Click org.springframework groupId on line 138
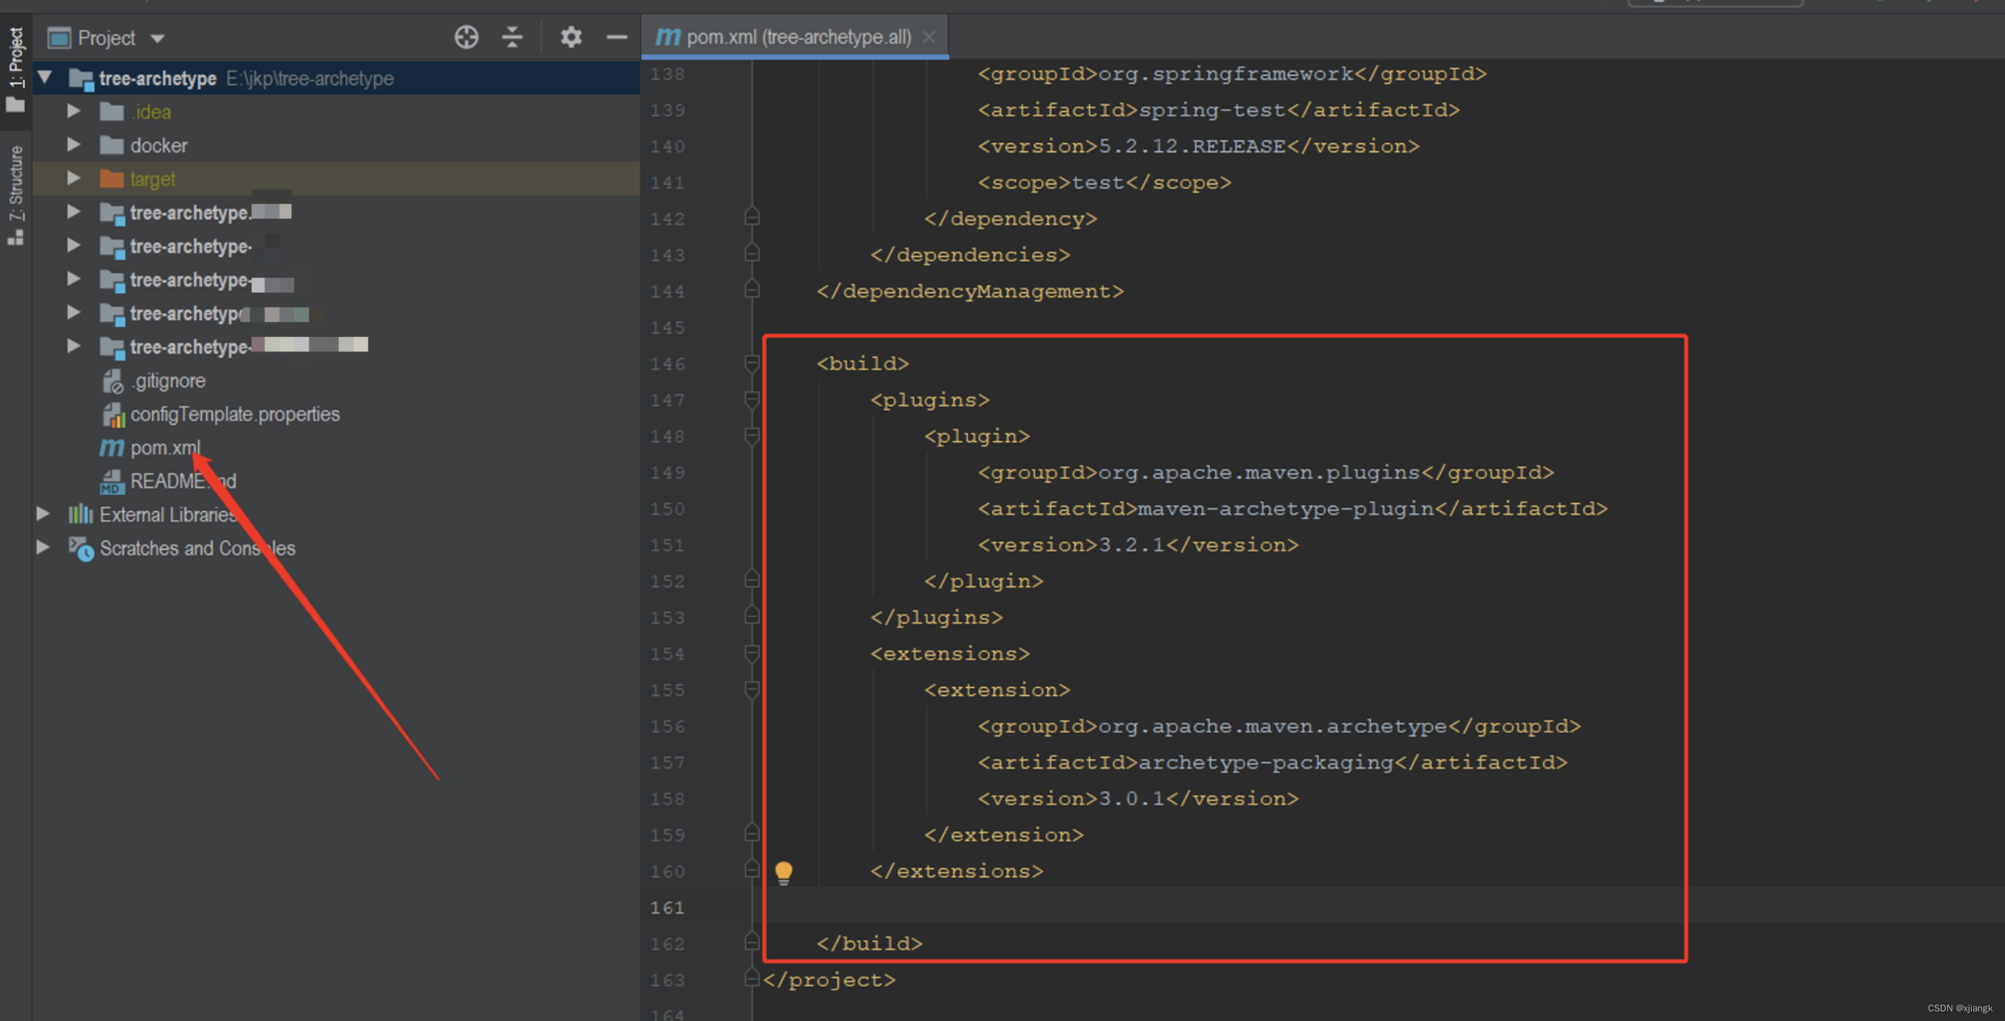The width and height of the screenshot is (2005, 1021). pos(1225,74)
